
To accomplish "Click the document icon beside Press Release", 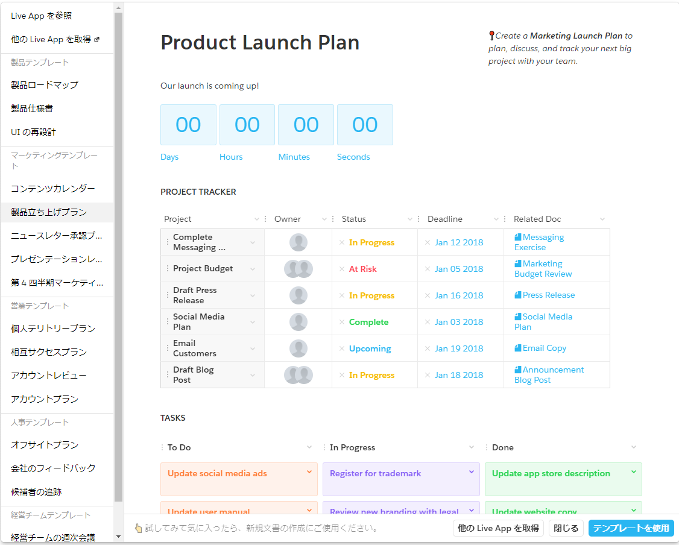I will [x=517, y=295].
